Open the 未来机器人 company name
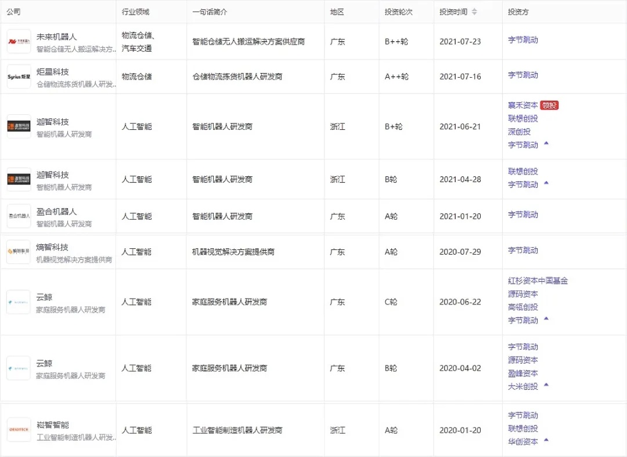This screenshot has width=627, height=457. pos(56,37)
